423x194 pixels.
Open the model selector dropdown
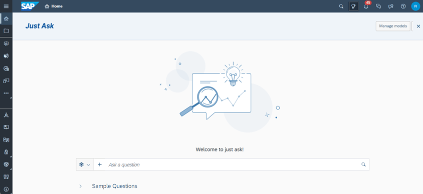pos(85,164)
